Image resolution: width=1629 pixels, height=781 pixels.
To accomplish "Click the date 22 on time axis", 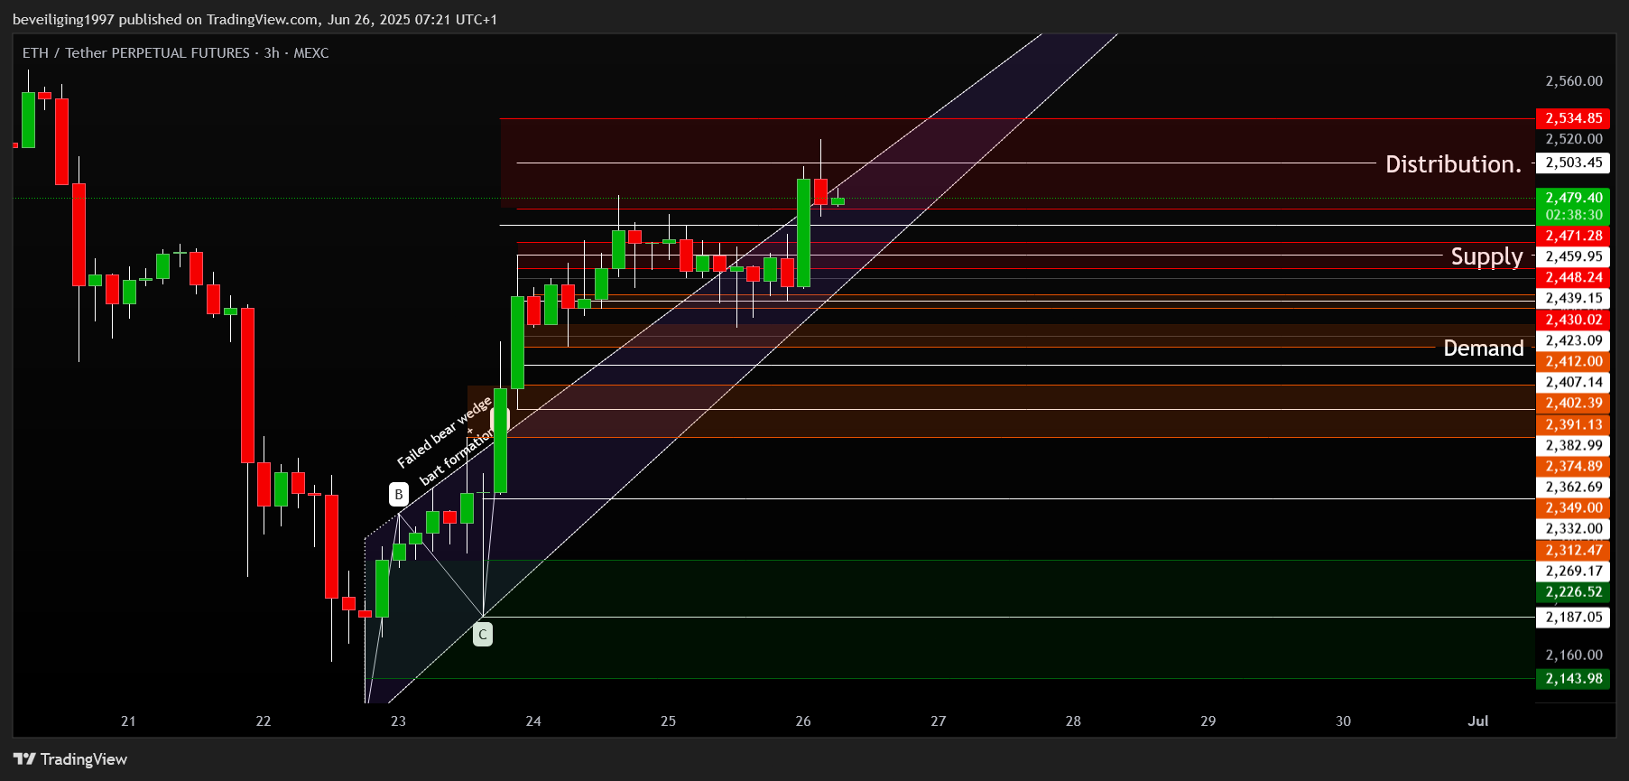I will [264, 721].
